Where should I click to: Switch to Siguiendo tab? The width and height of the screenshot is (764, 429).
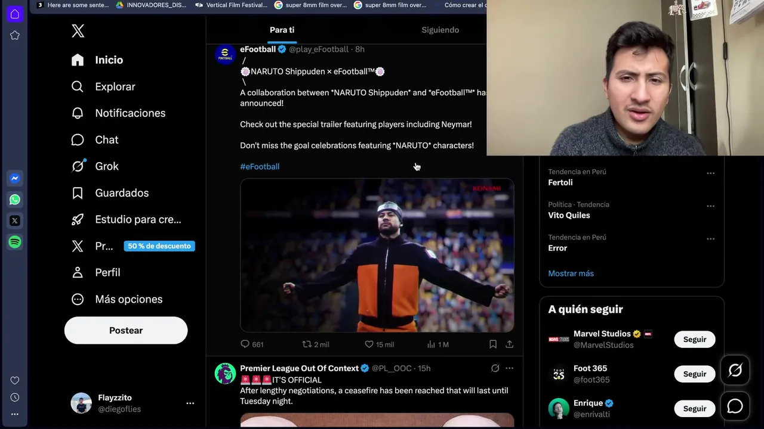[x=440, y=30]
